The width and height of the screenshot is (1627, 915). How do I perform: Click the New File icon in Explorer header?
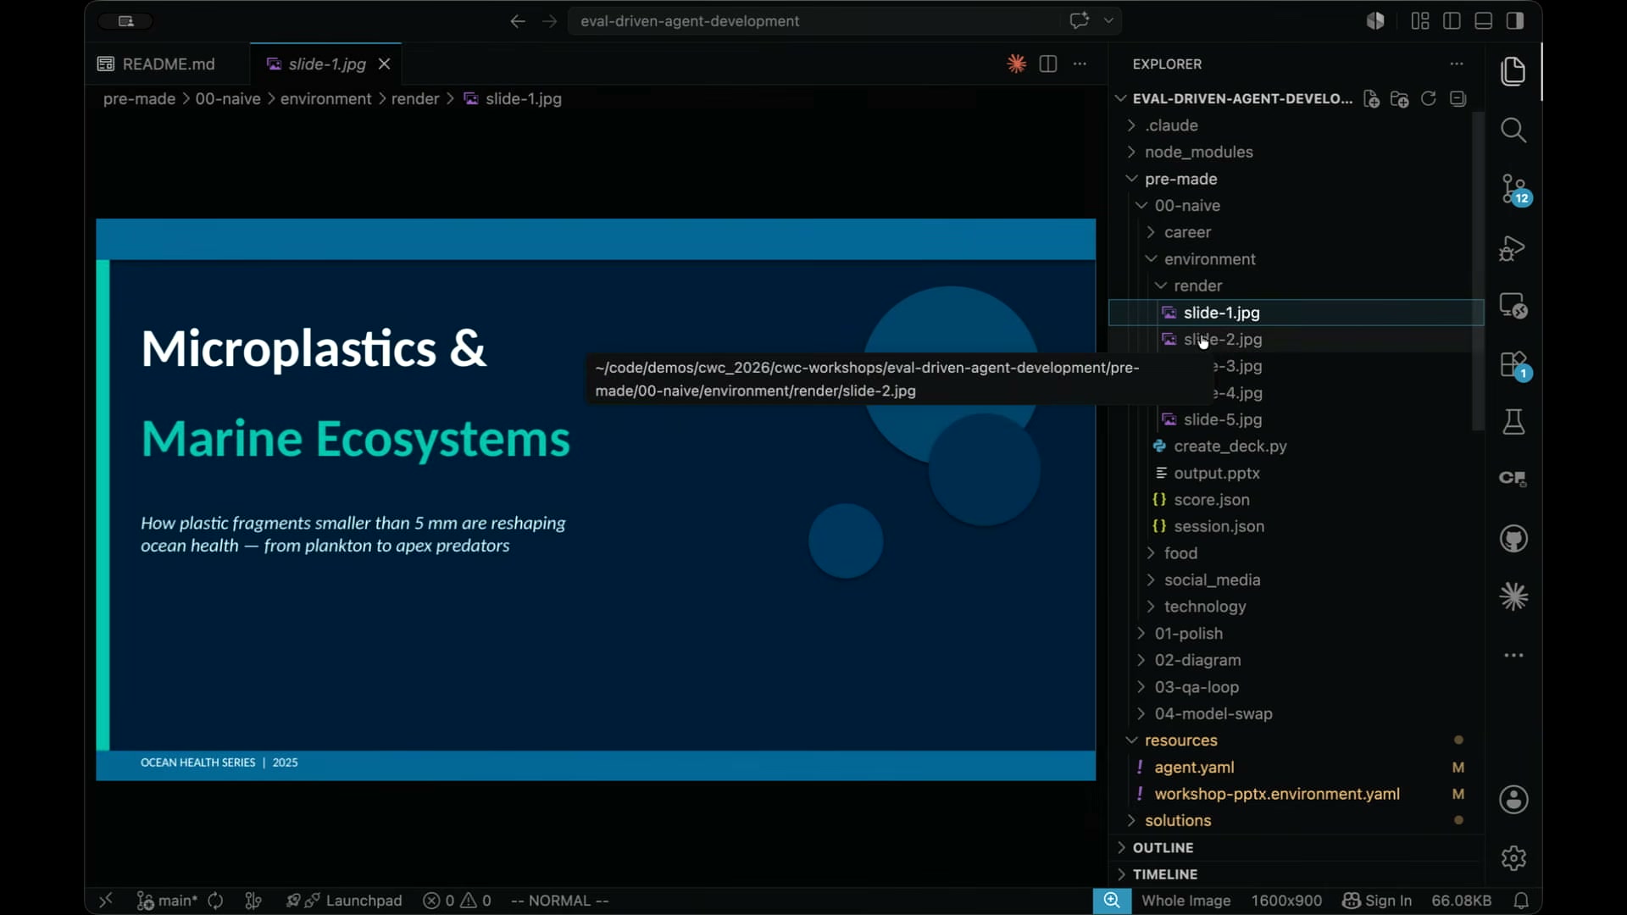[x=1371, y=99]
